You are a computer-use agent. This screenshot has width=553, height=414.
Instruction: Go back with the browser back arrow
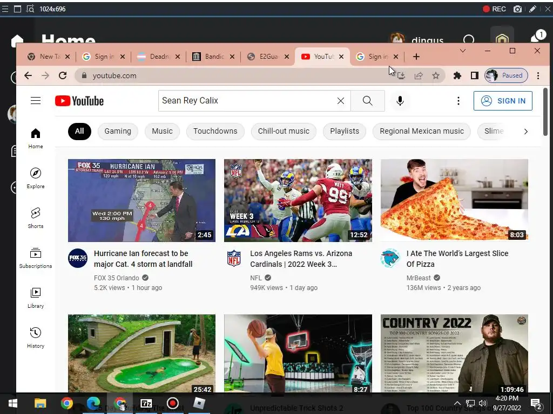coord(28,75)
